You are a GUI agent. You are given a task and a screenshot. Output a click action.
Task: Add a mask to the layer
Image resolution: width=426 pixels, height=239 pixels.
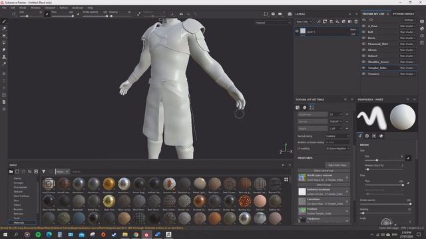[325, 22]
